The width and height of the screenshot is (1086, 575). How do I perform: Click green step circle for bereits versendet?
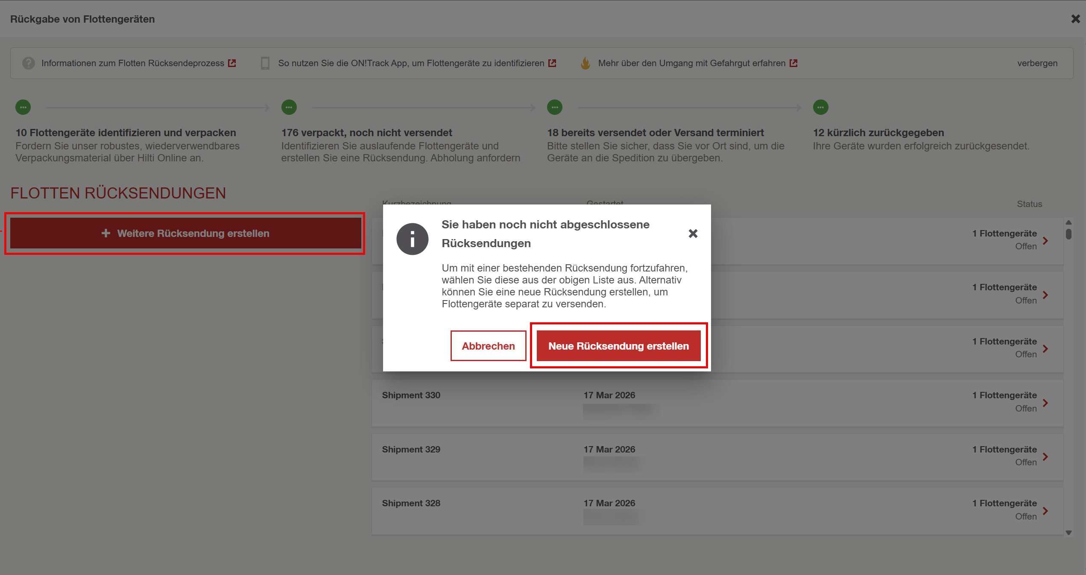point(555,107)
